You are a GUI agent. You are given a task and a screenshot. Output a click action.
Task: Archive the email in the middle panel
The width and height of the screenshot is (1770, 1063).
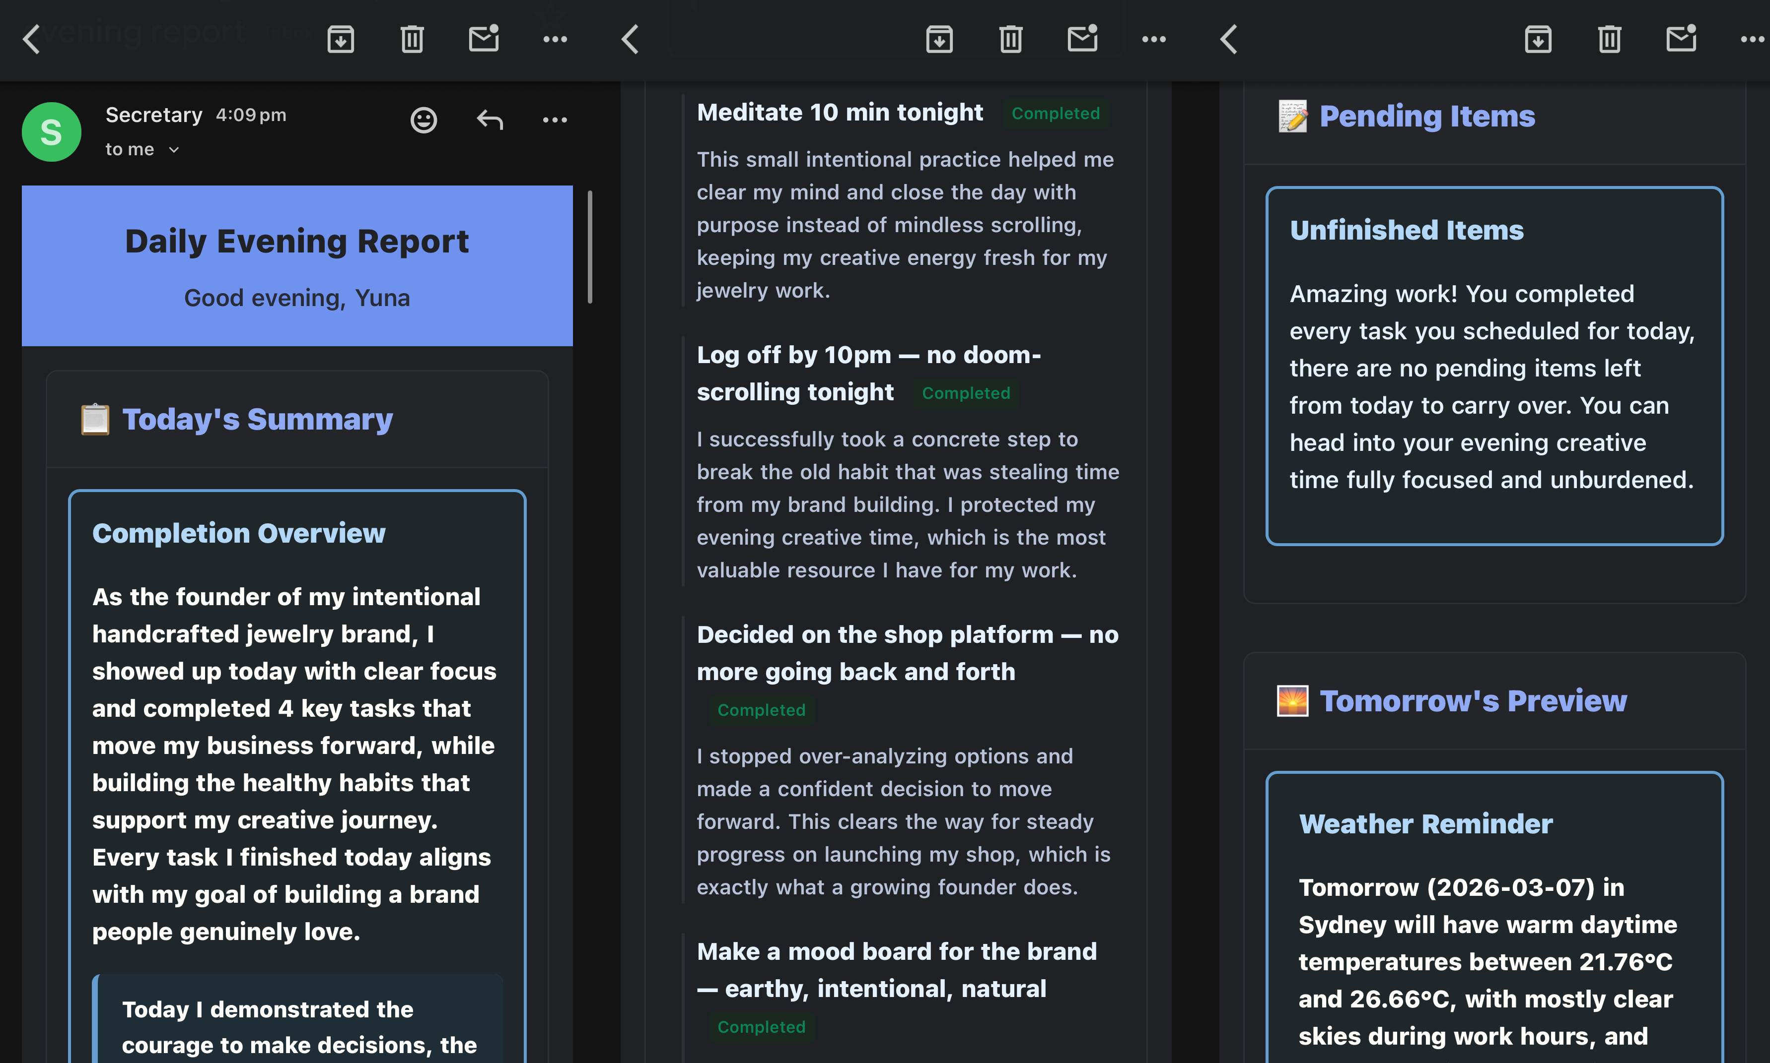pyautogui.click(x=940, y=39)
